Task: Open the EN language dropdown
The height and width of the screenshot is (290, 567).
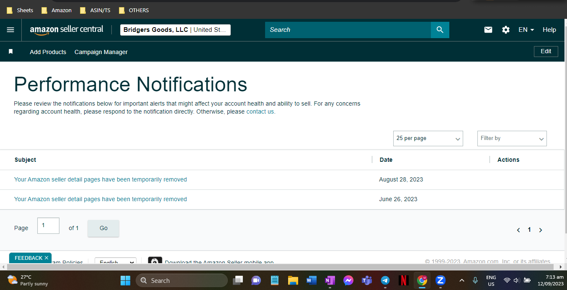Action: [x=526, y=30]
